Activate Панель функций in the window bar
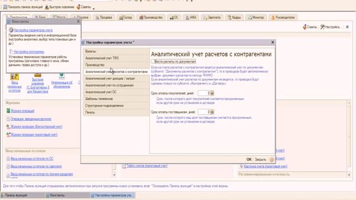Viewport: 356px width, 200px height. point(22,195)
